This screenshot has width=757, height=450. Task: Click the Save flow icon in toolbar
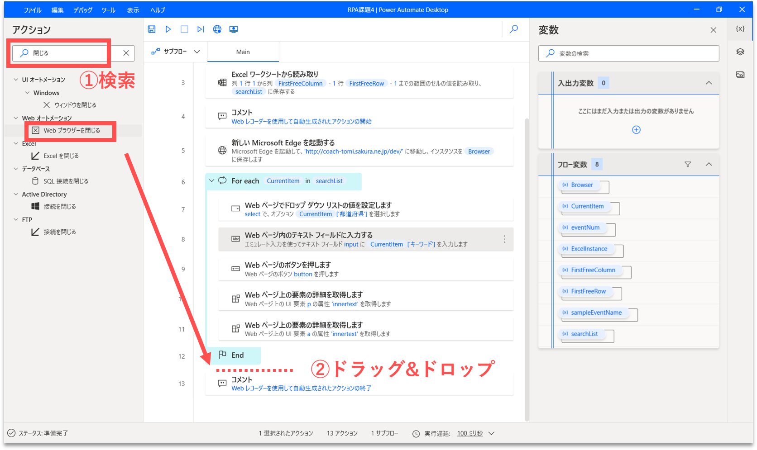click(152, 29)
